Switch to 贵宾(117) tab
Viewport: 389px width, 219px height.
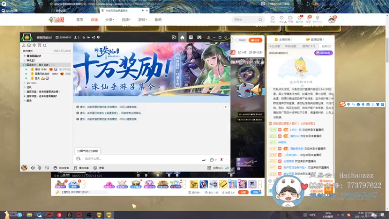click(308, 46)
